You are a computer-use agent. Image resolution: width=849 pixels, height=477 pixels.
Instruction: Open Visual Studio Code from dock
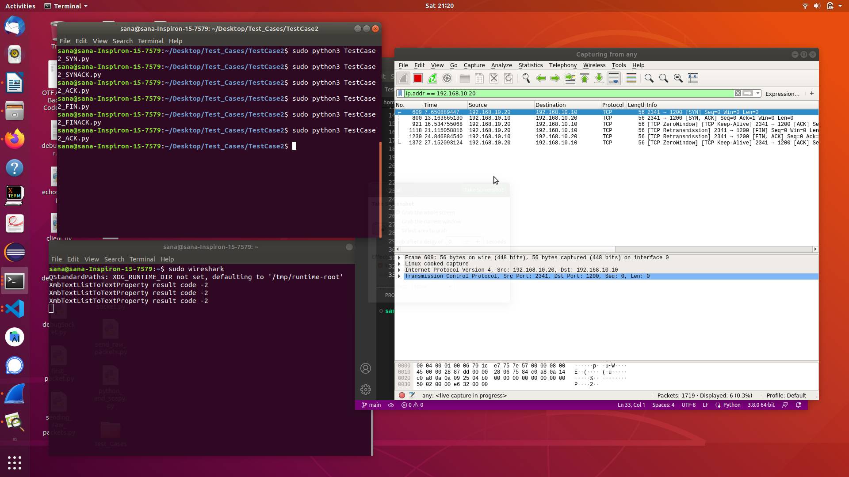click(x=15, y=309)
